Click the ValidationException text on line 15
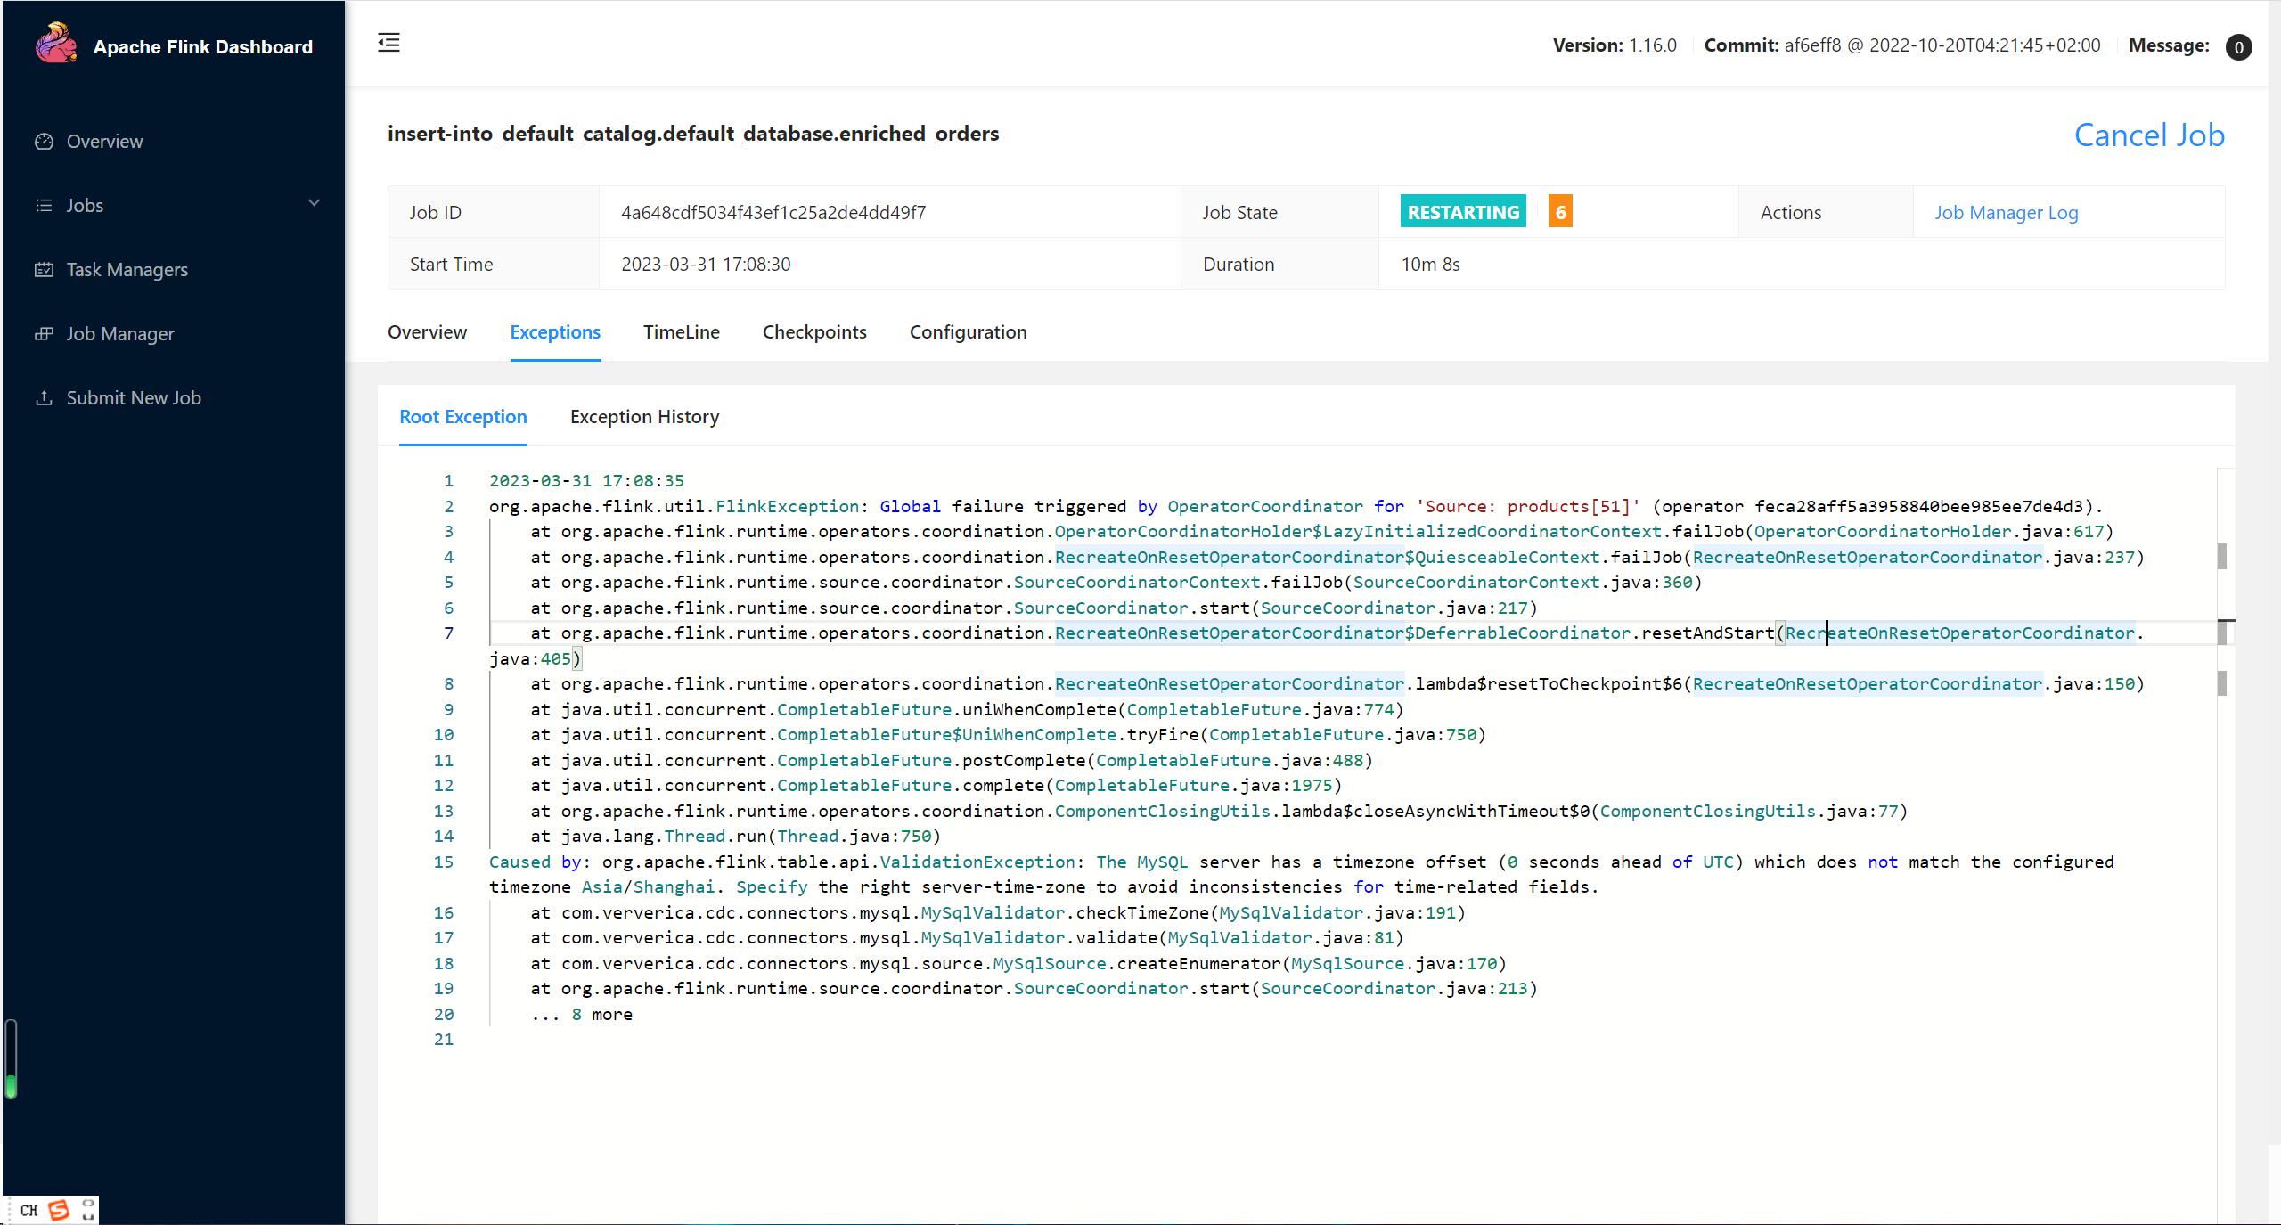The width and height of the screenshot is (2281, 1225). coord(978,862)
